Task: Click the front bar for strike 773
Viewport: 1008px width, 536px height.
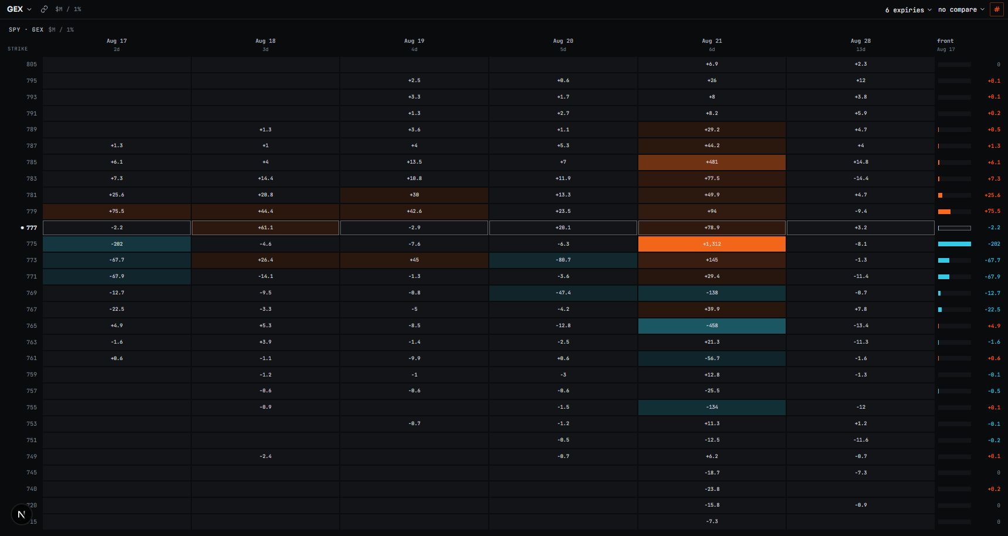Action: [x=955, y=260]
